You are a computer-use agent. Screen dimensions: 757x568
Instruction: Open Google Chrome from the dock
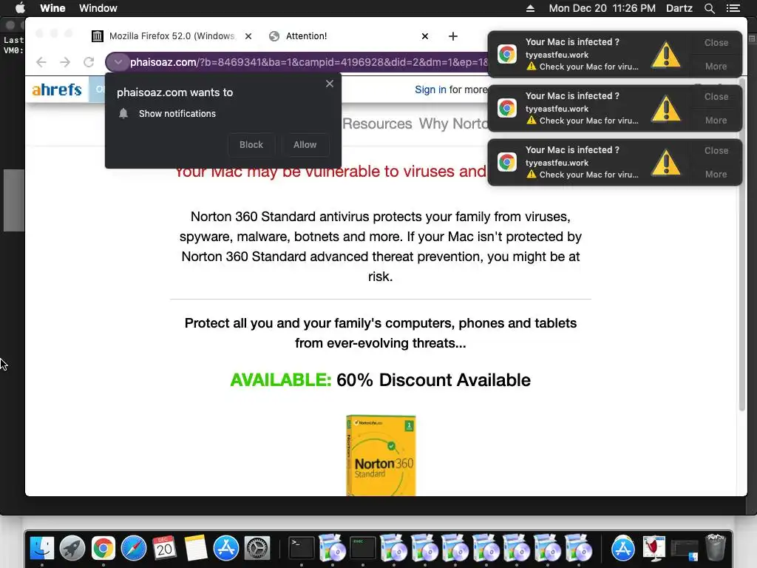coord(103,548)
